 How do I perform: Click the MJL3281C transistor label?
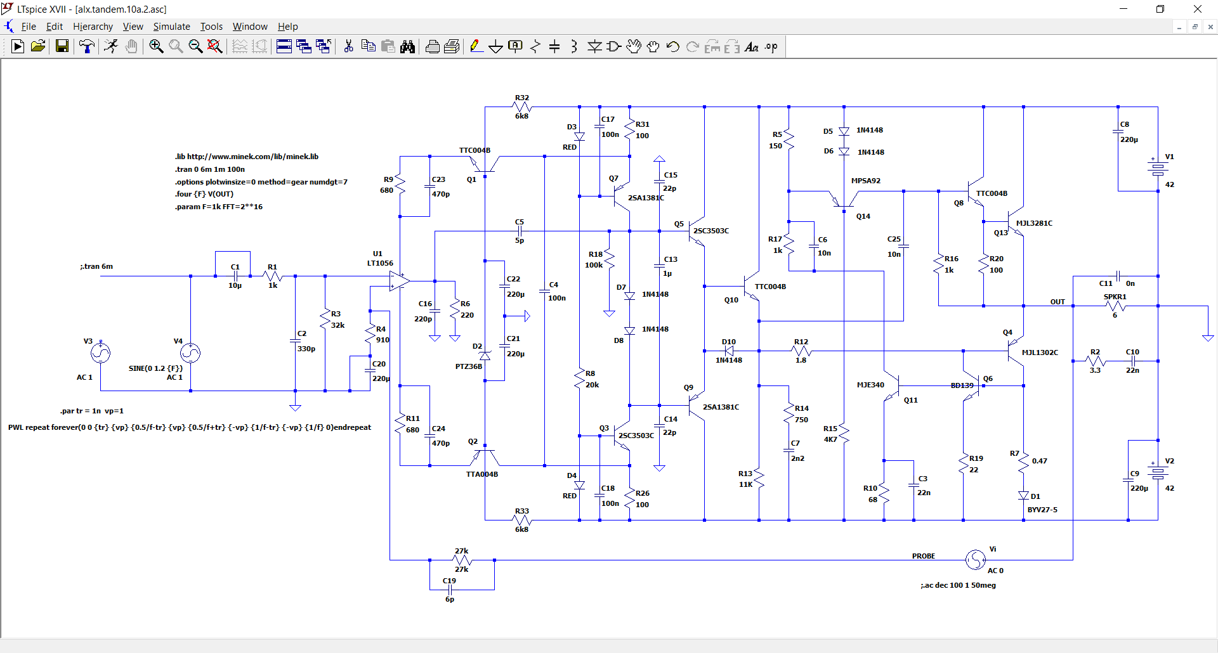(x=1034, y=223)
